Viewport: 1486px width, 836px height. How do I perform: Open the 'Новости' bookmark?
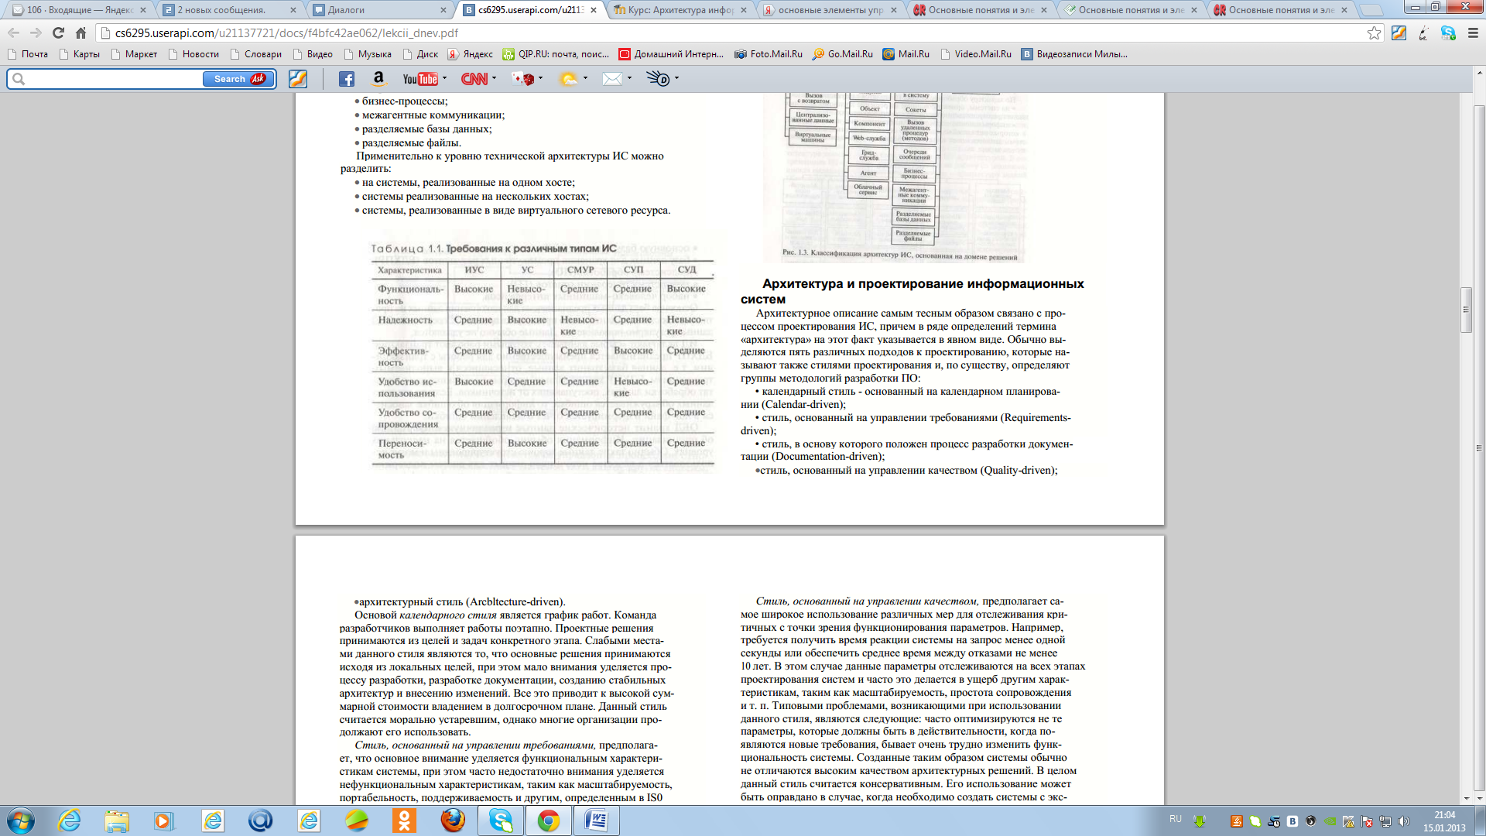(x=193, y=54)
